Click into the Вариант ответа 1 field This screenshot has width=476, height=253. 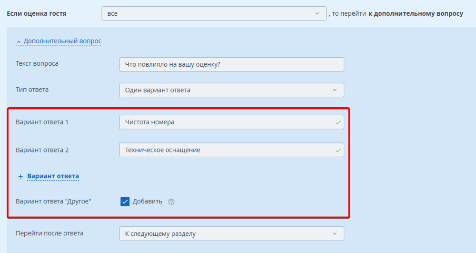(x=226, y=122)
